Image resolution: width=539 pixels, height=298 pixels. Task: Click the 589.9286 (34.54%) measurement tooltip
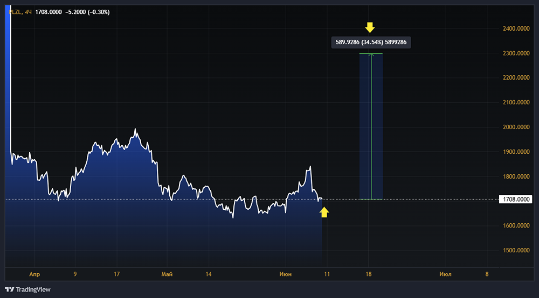(x=371, y=42)
